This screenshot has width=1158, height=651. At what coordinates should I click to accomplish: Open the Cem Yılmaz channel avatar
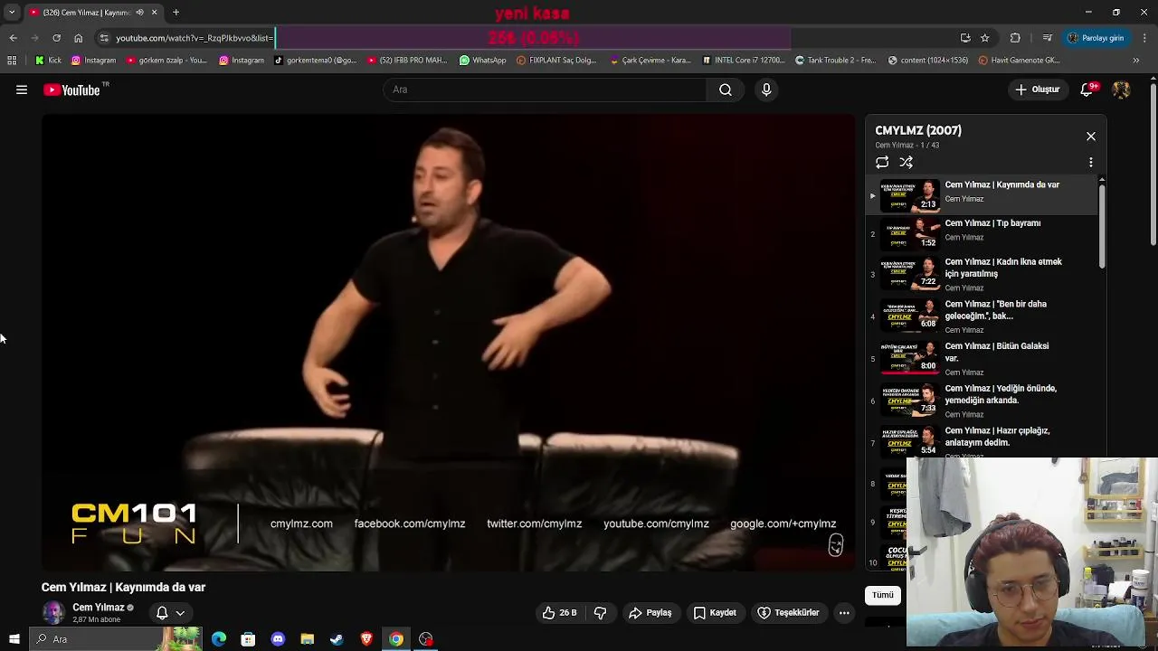54,613
